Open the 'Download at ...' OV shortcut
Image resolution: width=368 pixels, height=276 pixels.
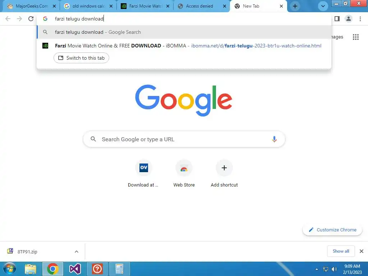pos(143,174)
